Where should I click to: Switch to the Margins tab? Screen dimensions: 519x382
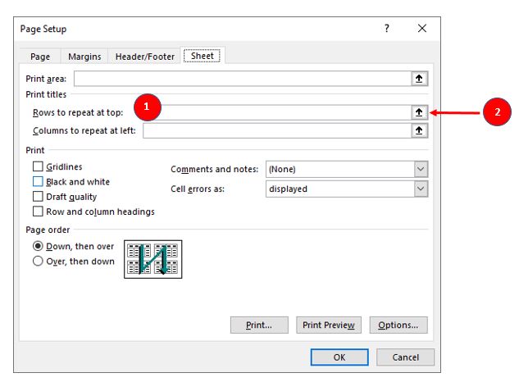click(x=84, y=57)
